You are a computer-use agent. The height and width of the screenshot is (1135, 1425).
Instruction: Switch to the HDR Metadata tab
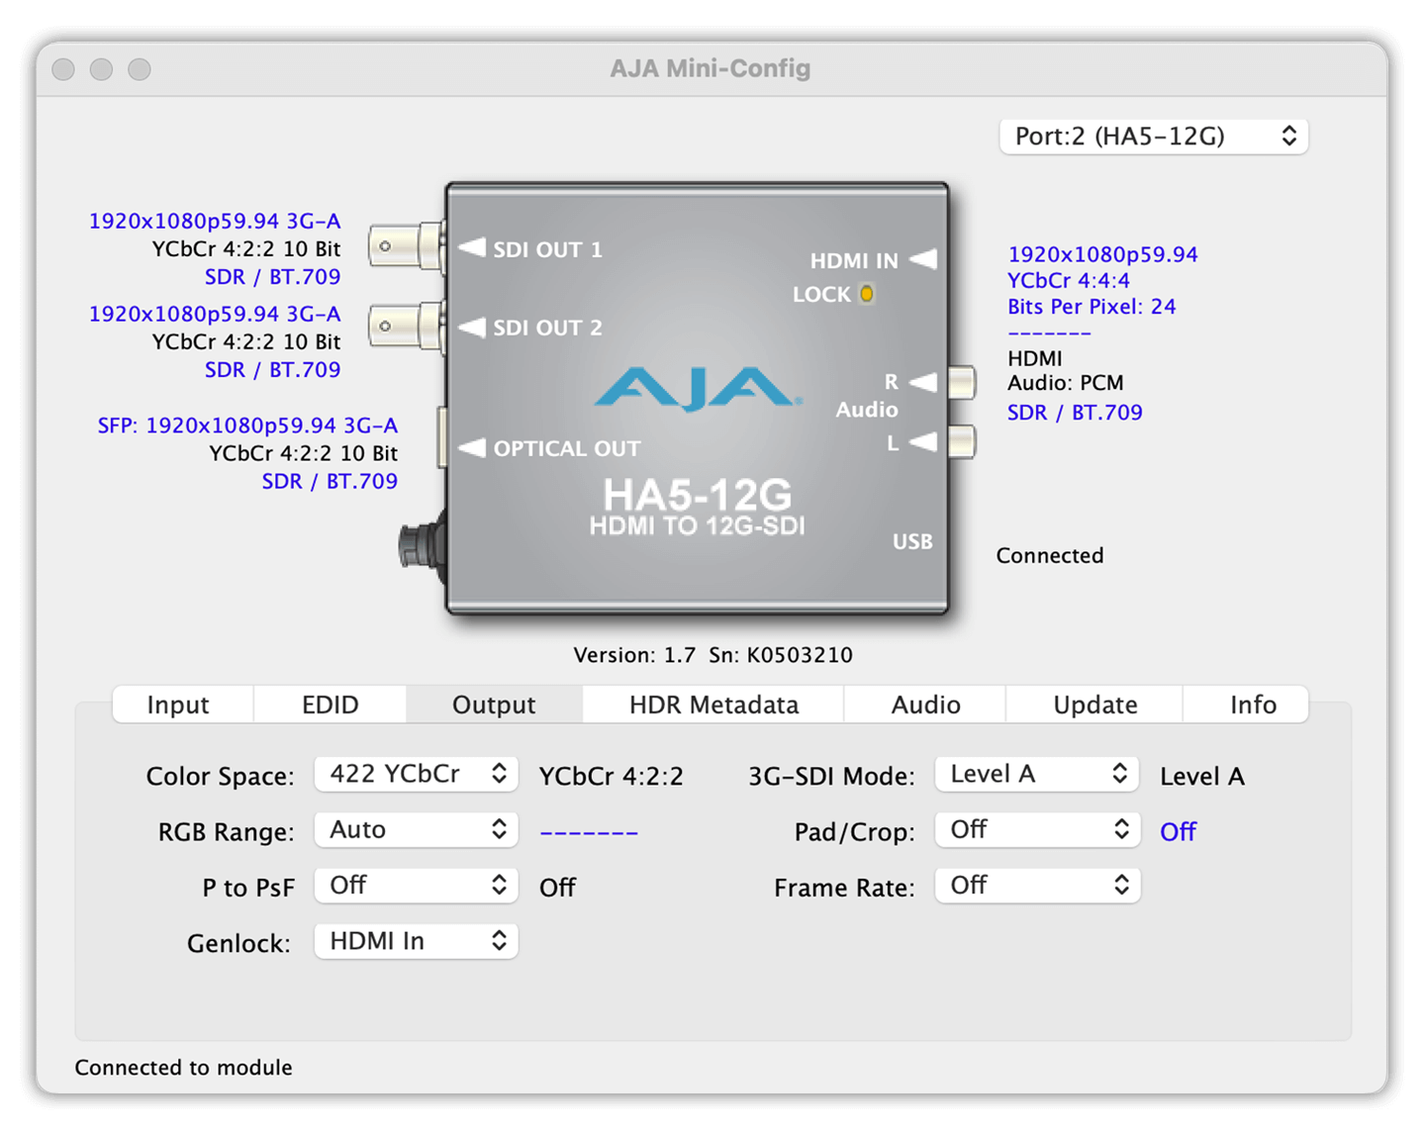pyautogui.click(x=713, y=705)
